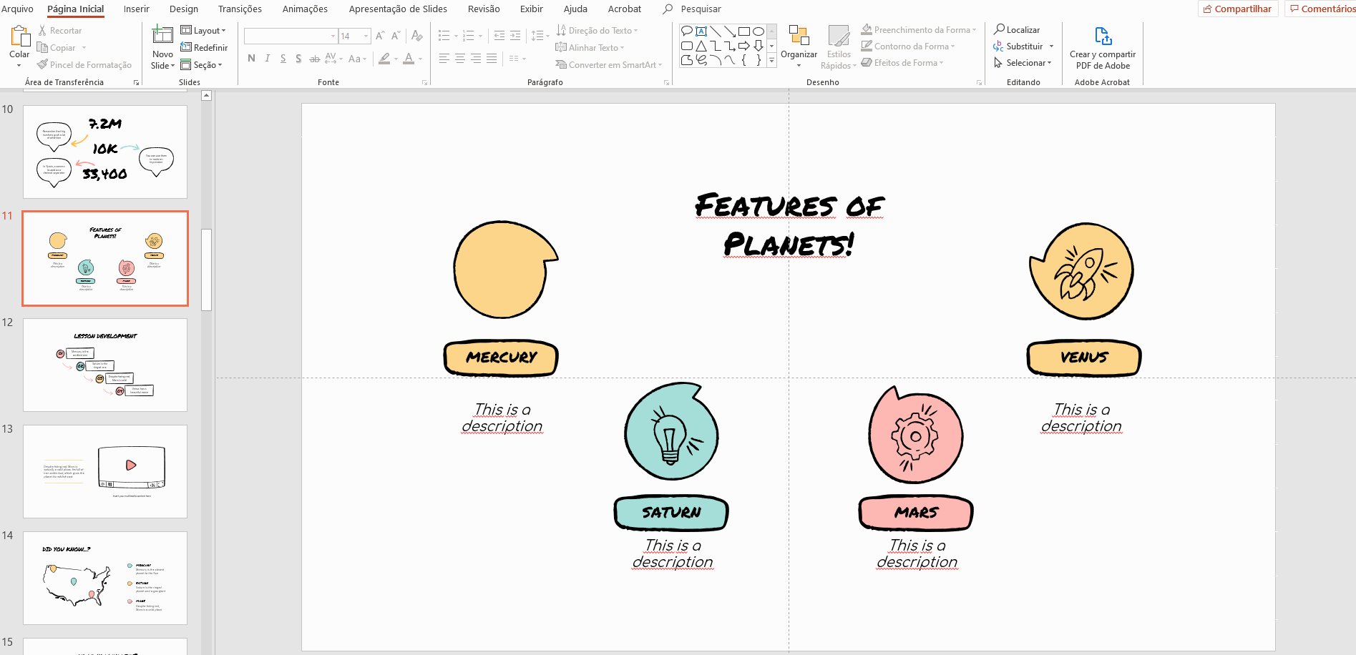The height and width of the screenshot is (655, 1356).
Task: Click the clear formatting eraser icon
Action: [x=417, y=36]
